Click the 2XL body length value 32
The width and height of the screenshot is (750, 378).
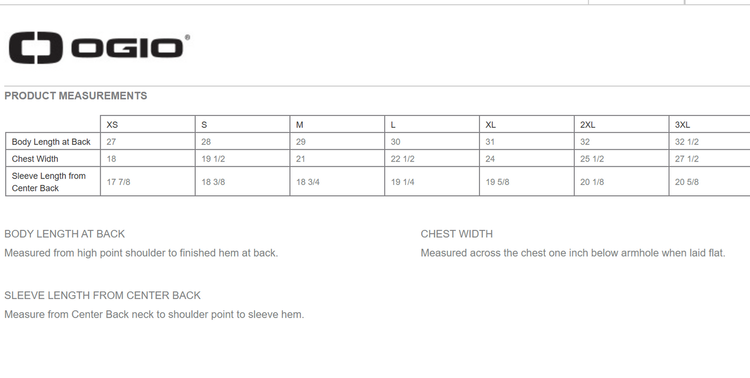(585, 142)
